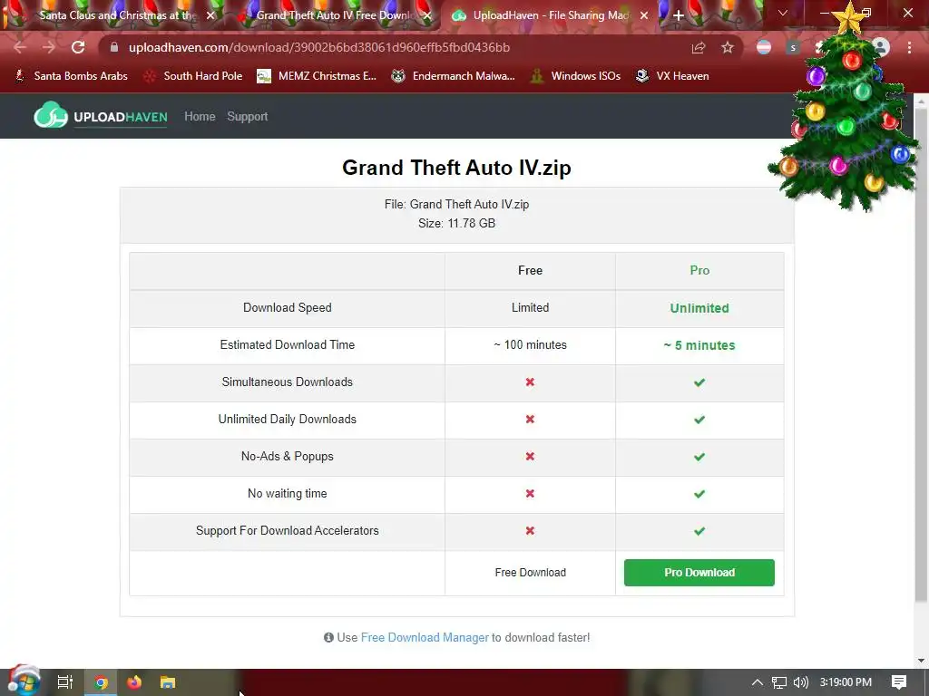Bookmark this page with the star icon
Screen dimensions: 929x696
pyautogui.click(x=728, y=47)
